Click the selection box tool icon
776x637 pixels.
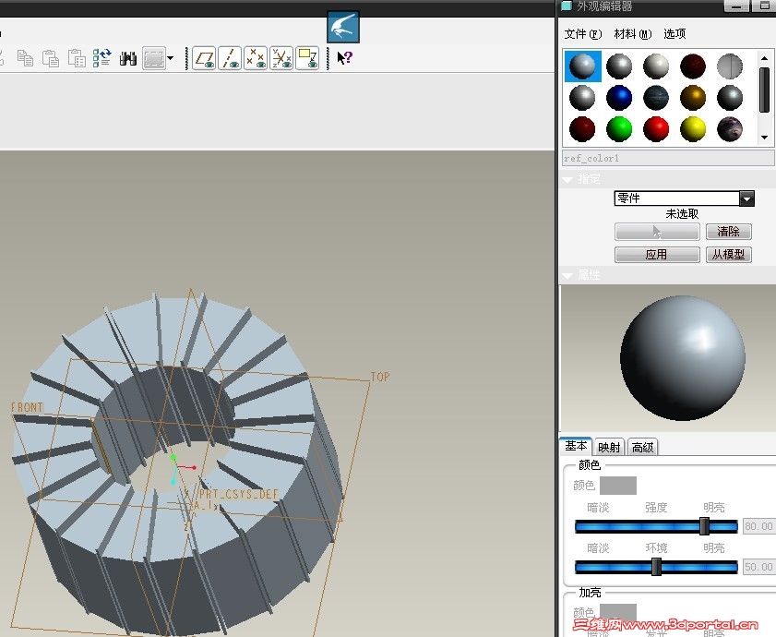pyautogui.click(x=154, y=58)
